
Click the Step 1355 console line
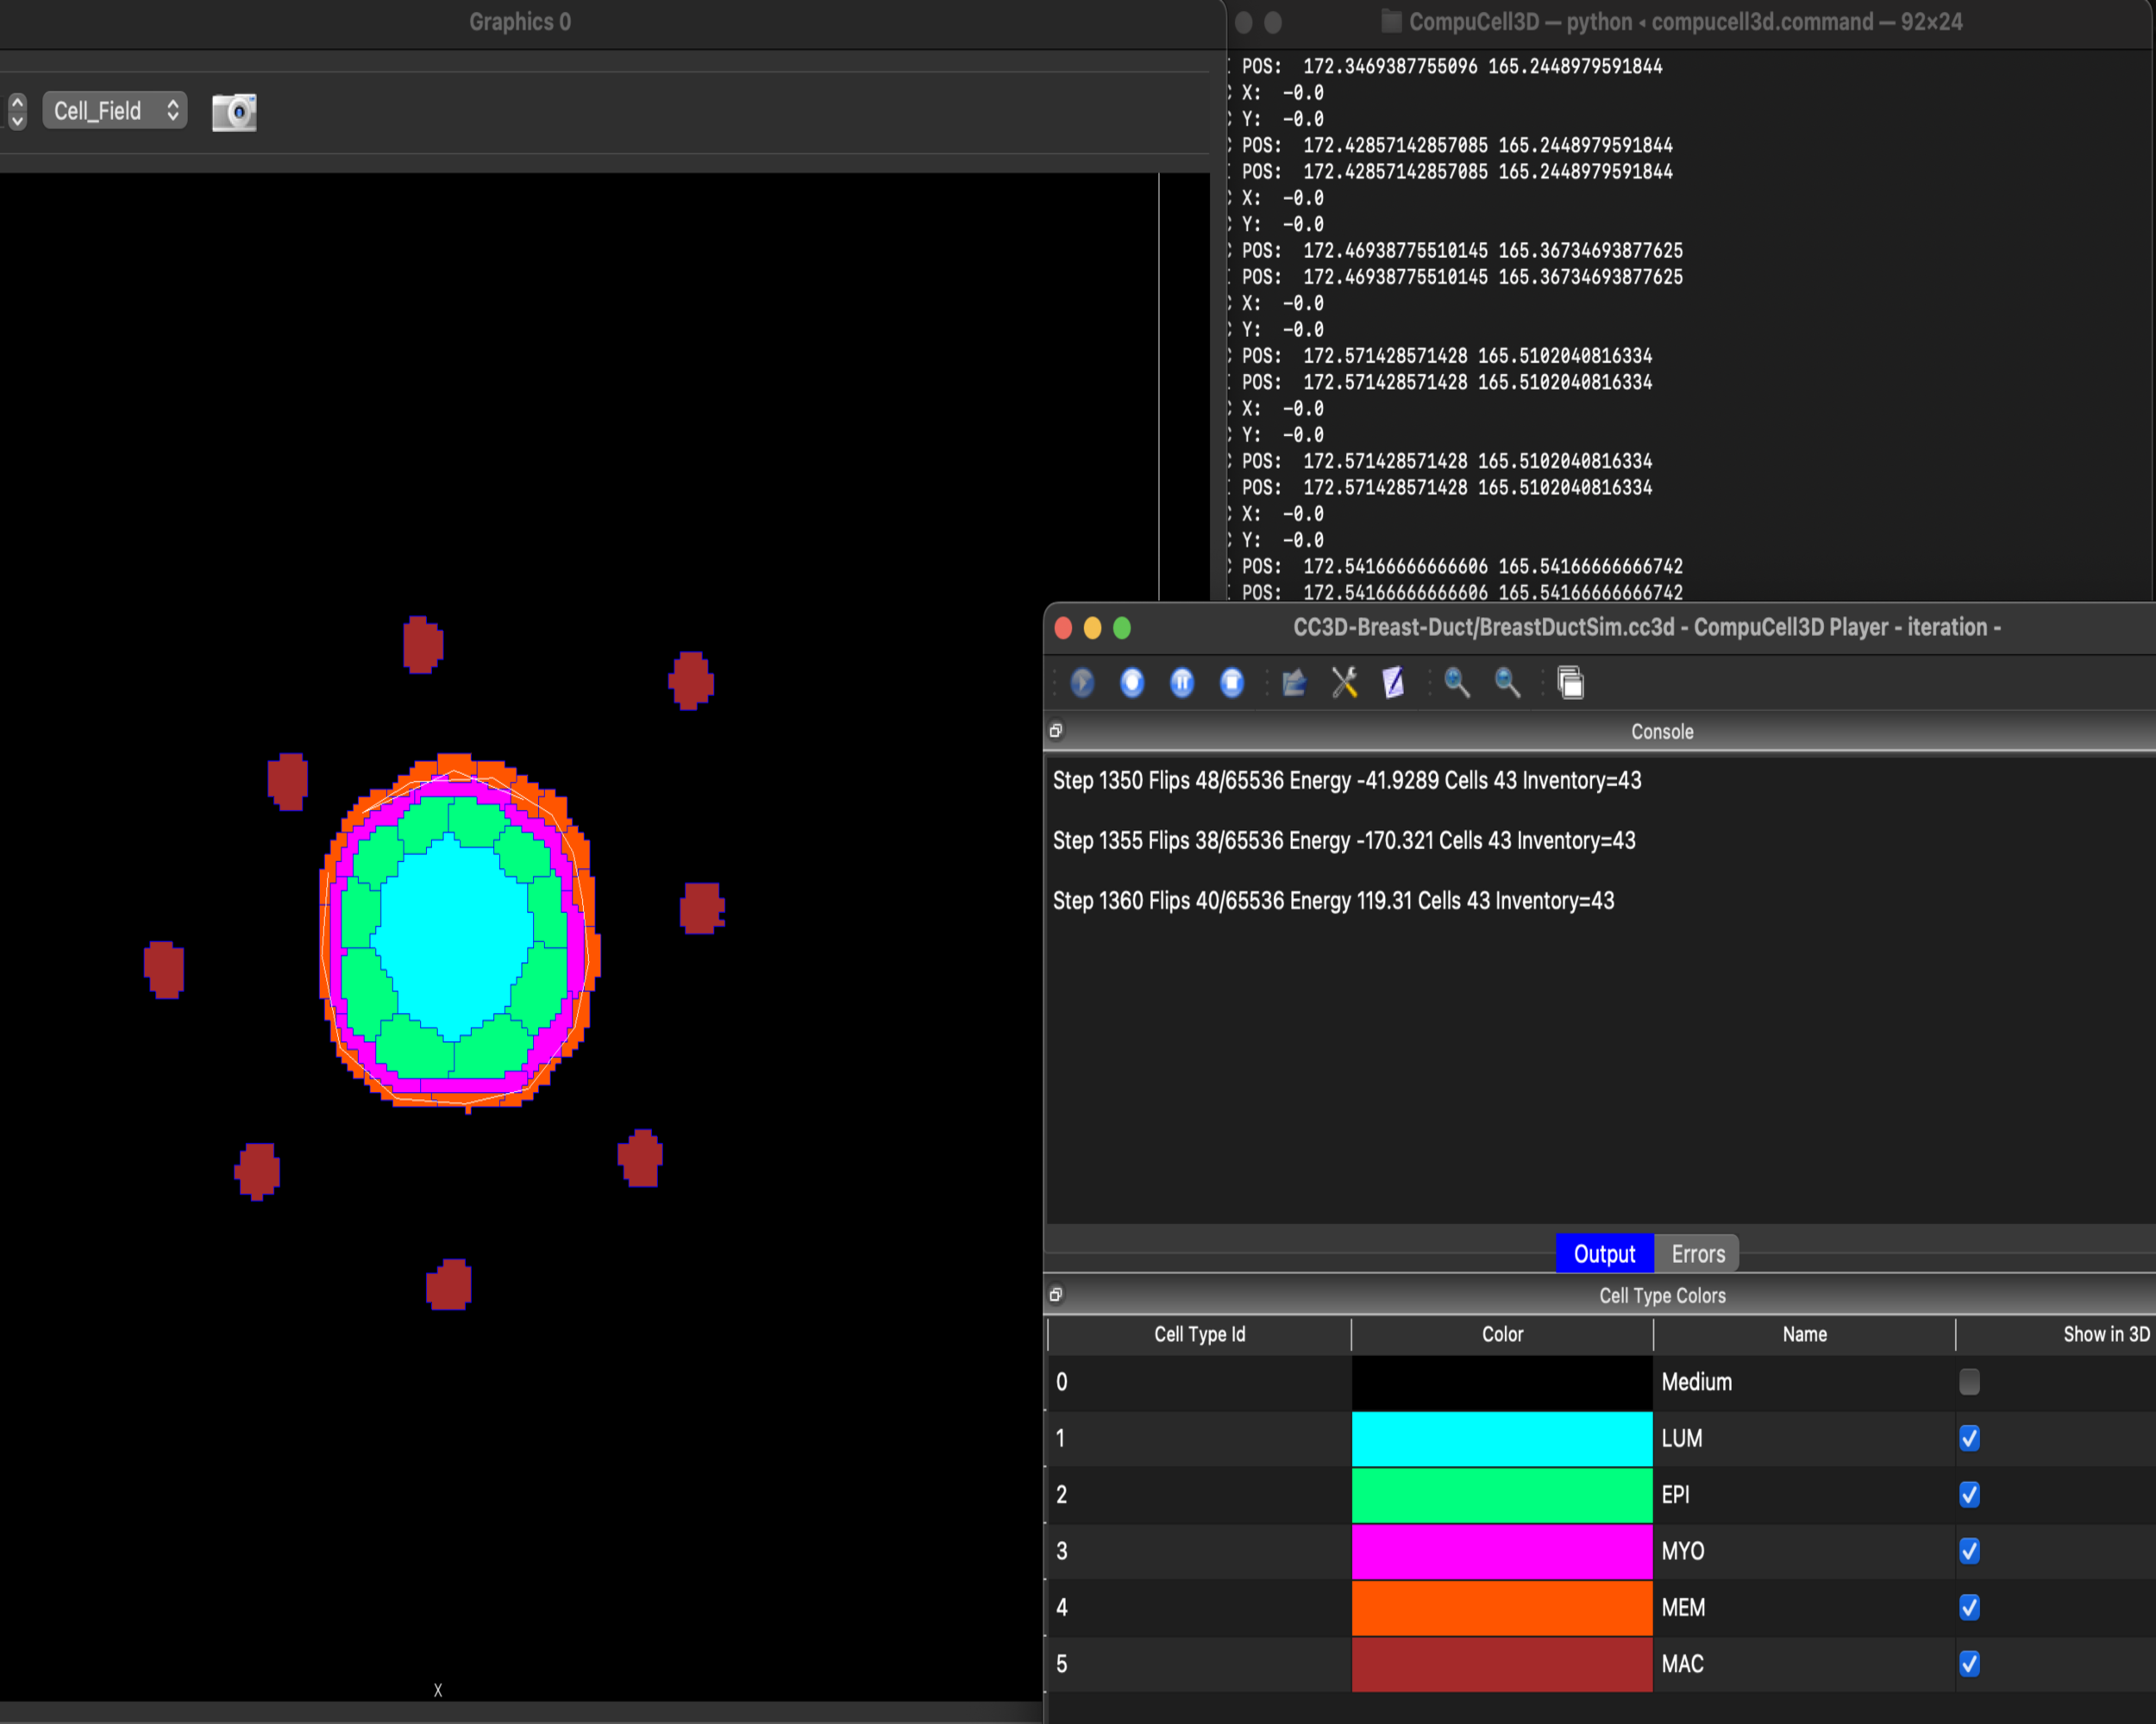1344,840
